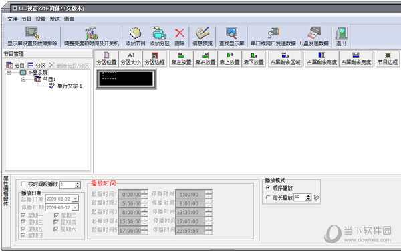This screenshot has height=252, width=401.
Task: Open the 语言 menu
Action: pyautogui.click(x=69, y=19)
